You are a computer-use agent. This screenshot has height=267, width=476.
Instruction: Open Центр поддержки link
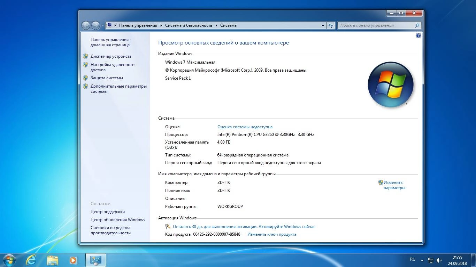pyautogui.click(x=108, y=212)
